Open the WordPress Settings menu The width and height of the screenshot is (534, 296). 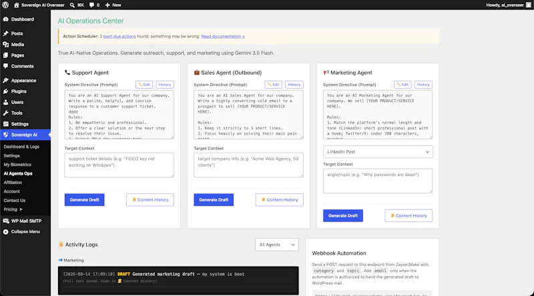click(25, 124)
